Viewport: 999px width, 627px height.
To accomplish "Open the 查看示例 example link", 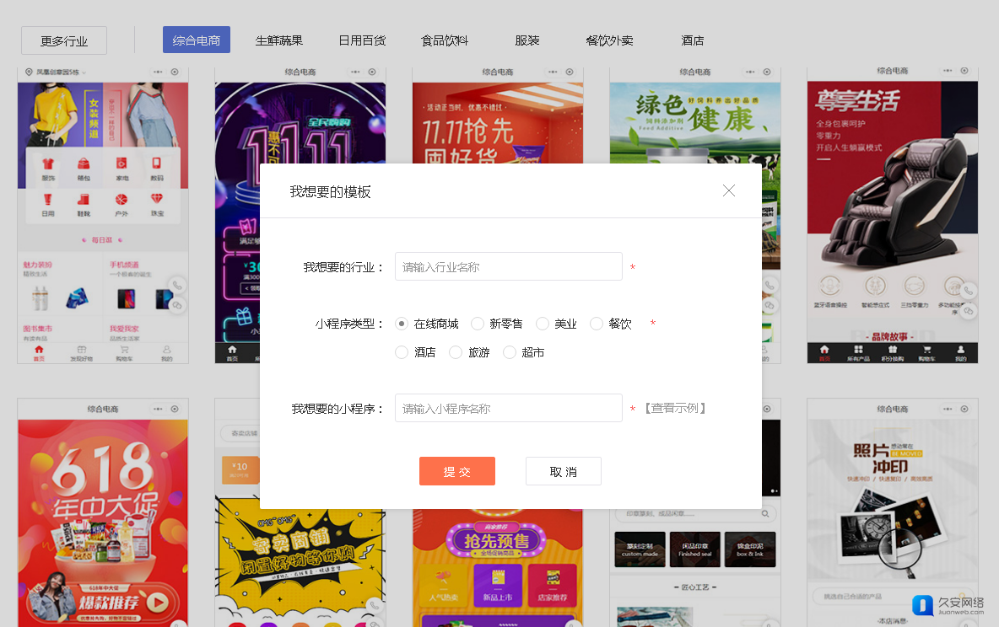I will pos(675,409).
